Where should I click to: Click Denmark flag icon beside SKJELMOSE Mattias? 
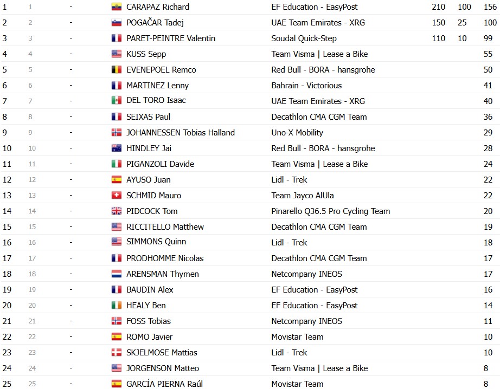coord(117,352)
